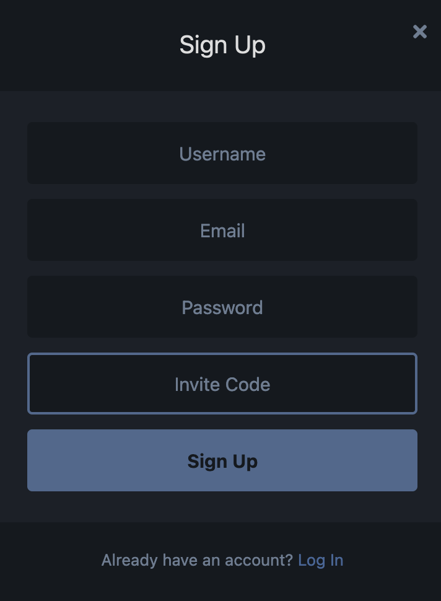Click the blue Sign Up button
Screen dimensions: 441x601
(222, 460)
